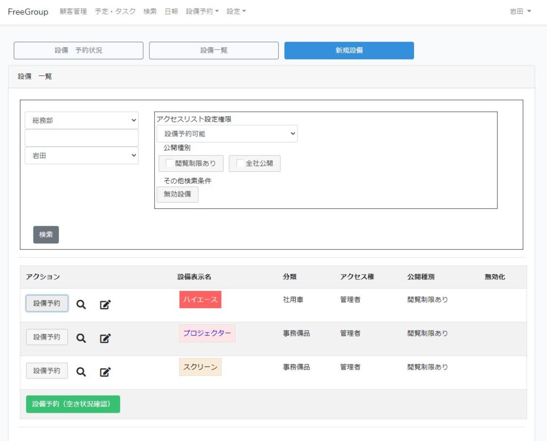Open the 岩田 user select dropdown in the search form
Viewport: 547px width, 441px height.
[81, 156]
